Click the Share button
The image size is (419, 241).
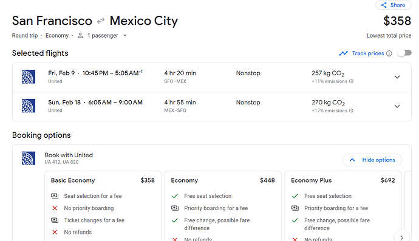393,5
